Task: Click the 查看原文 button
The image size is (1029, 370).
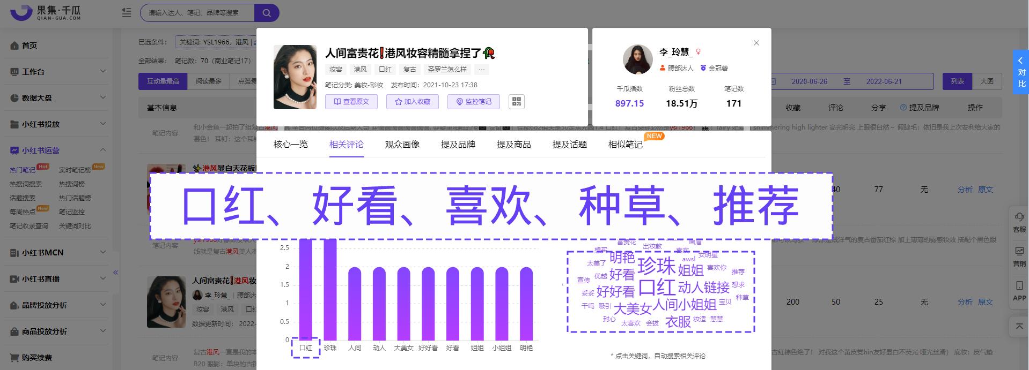Action: 351,102
